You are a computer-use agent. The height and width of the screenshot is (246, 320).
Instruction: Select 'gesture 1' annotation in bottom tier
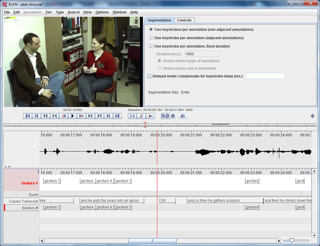point(123,207)
